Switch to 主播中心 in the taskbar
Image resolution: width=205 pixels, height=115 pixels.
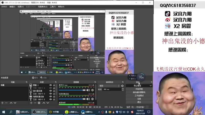(87, 112)
